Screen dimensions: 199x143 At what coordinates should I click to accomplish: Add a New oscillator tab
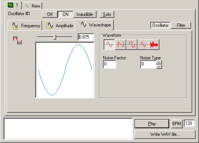(32, 6)
